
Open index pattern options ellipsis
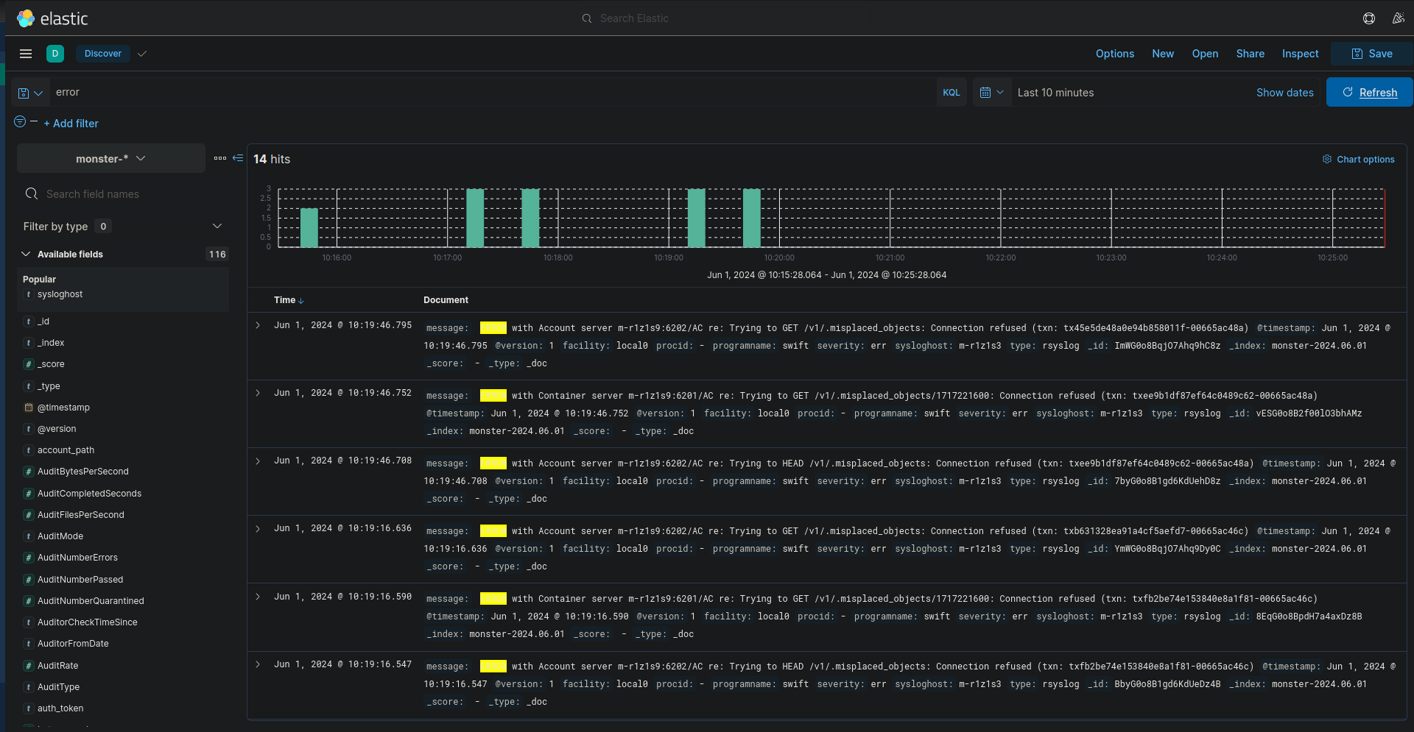(220, 158)
